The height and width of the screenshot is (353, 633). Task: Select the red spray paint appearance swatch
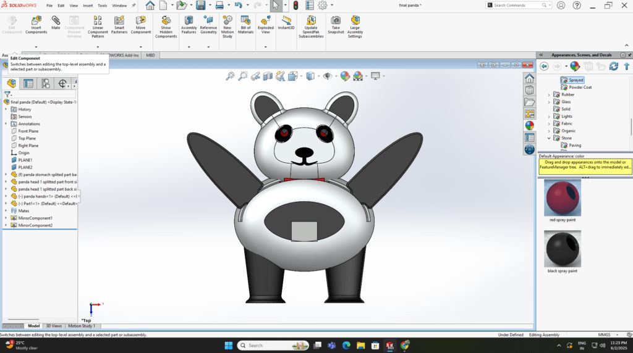click(563, 197)
